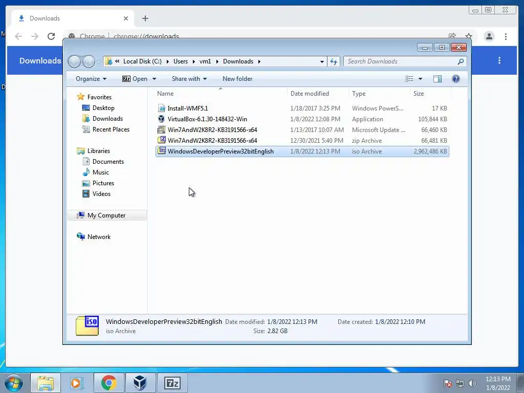
Task: Bookmark this page with Chrome star
Action: point(469,36)
